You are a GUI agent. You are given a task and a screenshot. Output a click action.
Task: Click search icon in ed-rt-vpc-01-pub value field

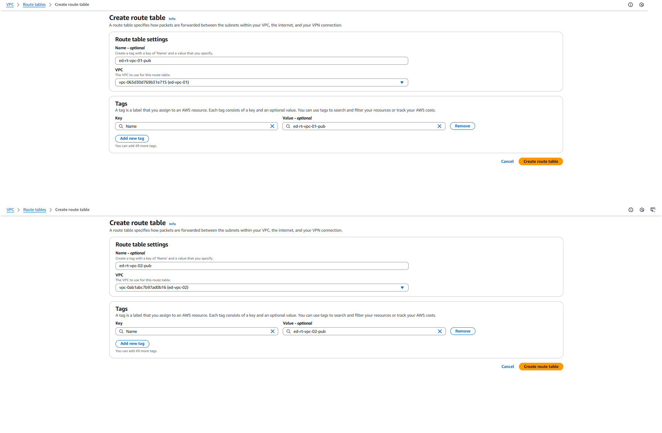click(288, 126)
